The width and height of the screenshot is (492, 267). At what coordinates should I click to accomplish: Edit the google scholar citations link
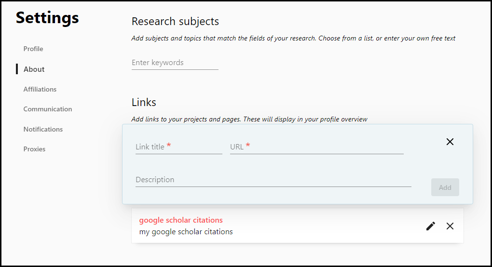(x=431, y=226)
